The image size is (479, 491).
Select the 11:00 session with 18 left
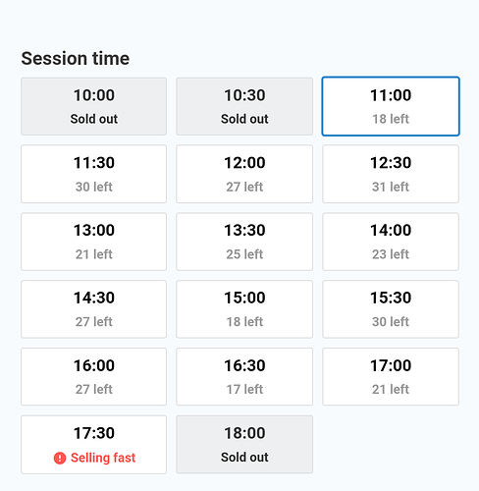pyautogui.click(x=391, y=106)
